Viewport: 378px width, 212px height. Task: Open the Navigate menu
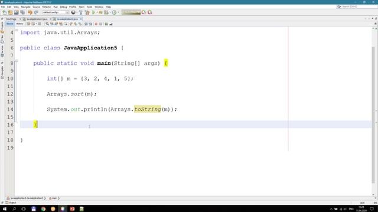25,6
